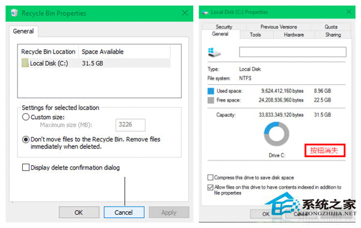361x228 pixels.
Task: Click the Local Disk Properties title bar icon
Action: [205, 13]
